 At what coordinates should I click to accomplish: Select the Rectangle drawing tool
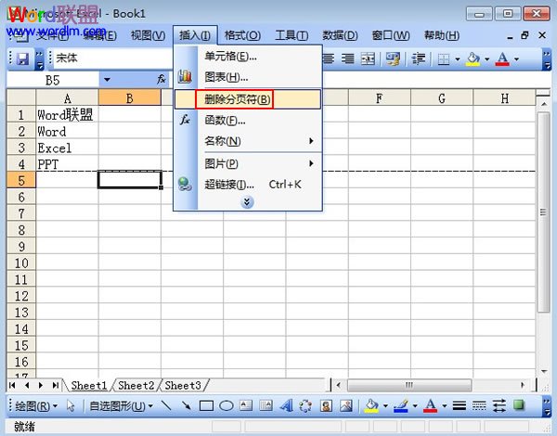click(x=206, y=405)
